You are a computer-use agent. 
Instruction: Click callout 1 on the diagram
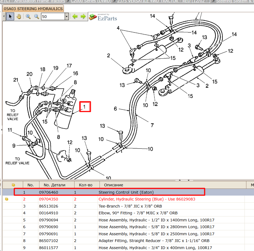(x=84, y=107)
